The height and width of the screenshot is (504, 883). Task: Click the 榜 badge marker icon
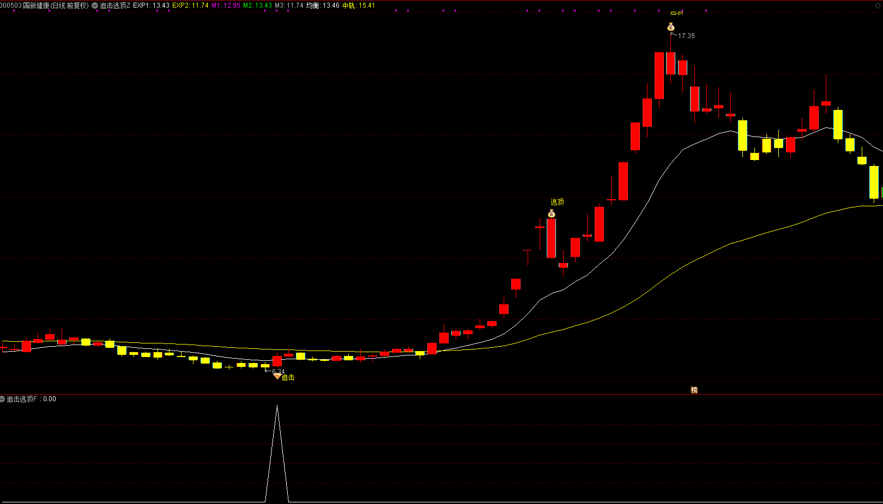coord(694,390)
